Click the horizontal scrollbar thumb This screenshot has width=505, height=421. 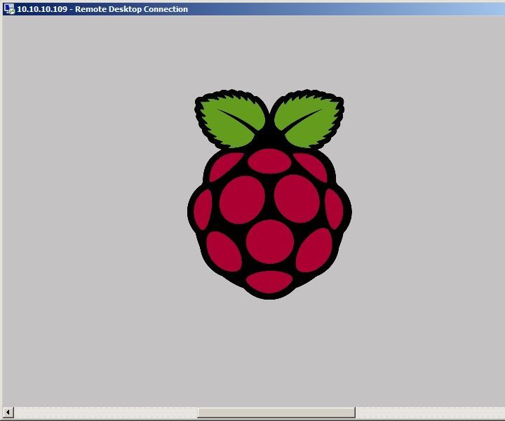click(276, 413)
